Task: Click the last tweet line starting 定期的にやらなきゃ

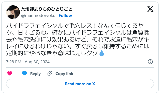Action: [55, 53]
